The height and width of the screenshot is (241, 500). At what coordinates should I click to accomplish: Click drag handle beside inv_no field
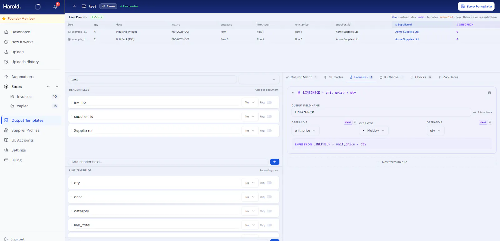click(x=72, y=102)
